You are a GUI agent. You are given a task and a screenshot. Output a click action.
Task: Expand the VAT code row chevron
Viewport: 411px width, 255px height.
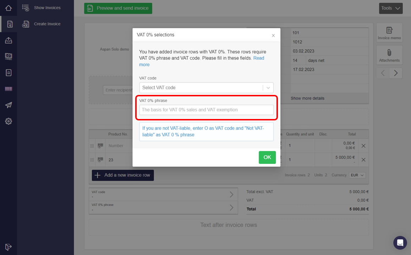231,194
